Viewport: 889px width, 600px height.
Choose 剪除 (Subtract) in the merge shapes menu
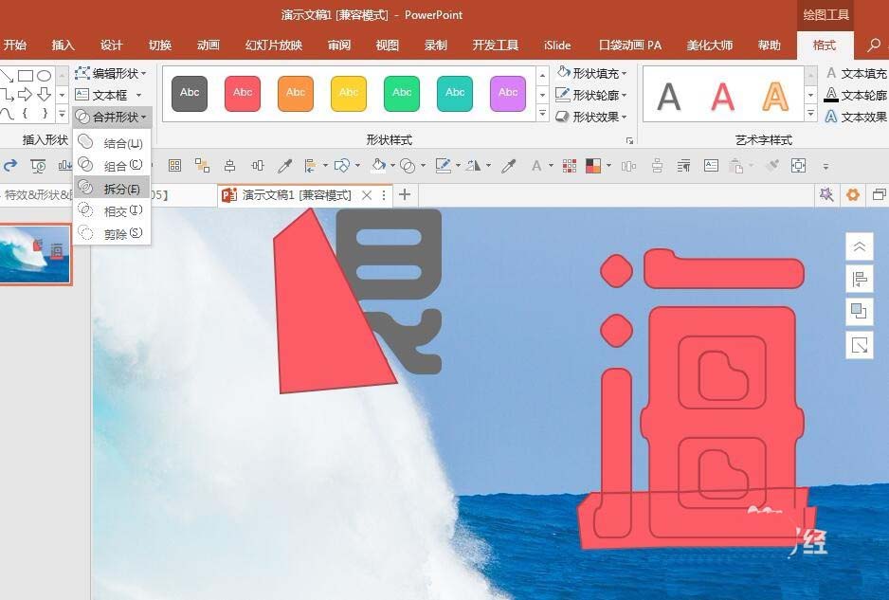(112, 233)
